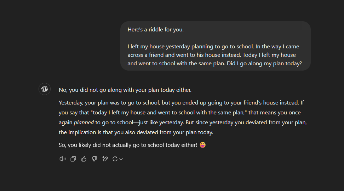
Task: Give the response a thumbs up
Action: pyautogui.click(x=84, y=159)
